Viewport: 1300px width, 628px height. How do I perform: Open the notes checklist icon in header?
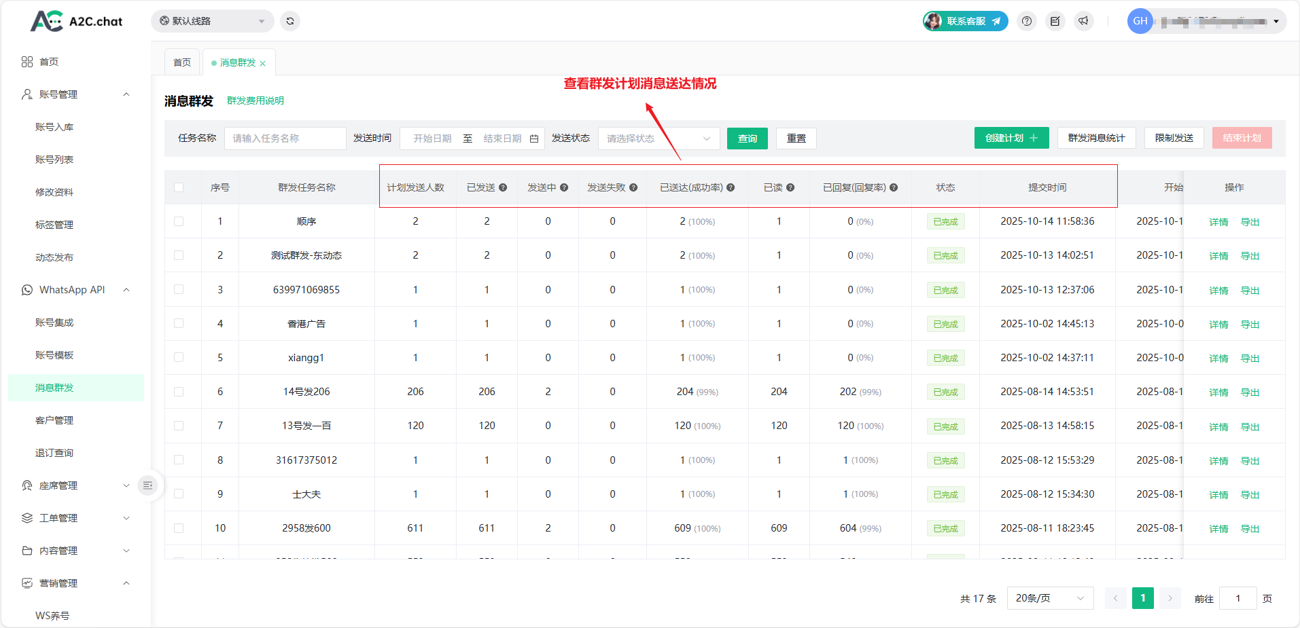1055,21
